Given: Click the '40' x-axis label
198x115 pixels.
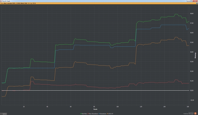Looking at the screenshot, I should pyautogui.click(x=47, y=107).
